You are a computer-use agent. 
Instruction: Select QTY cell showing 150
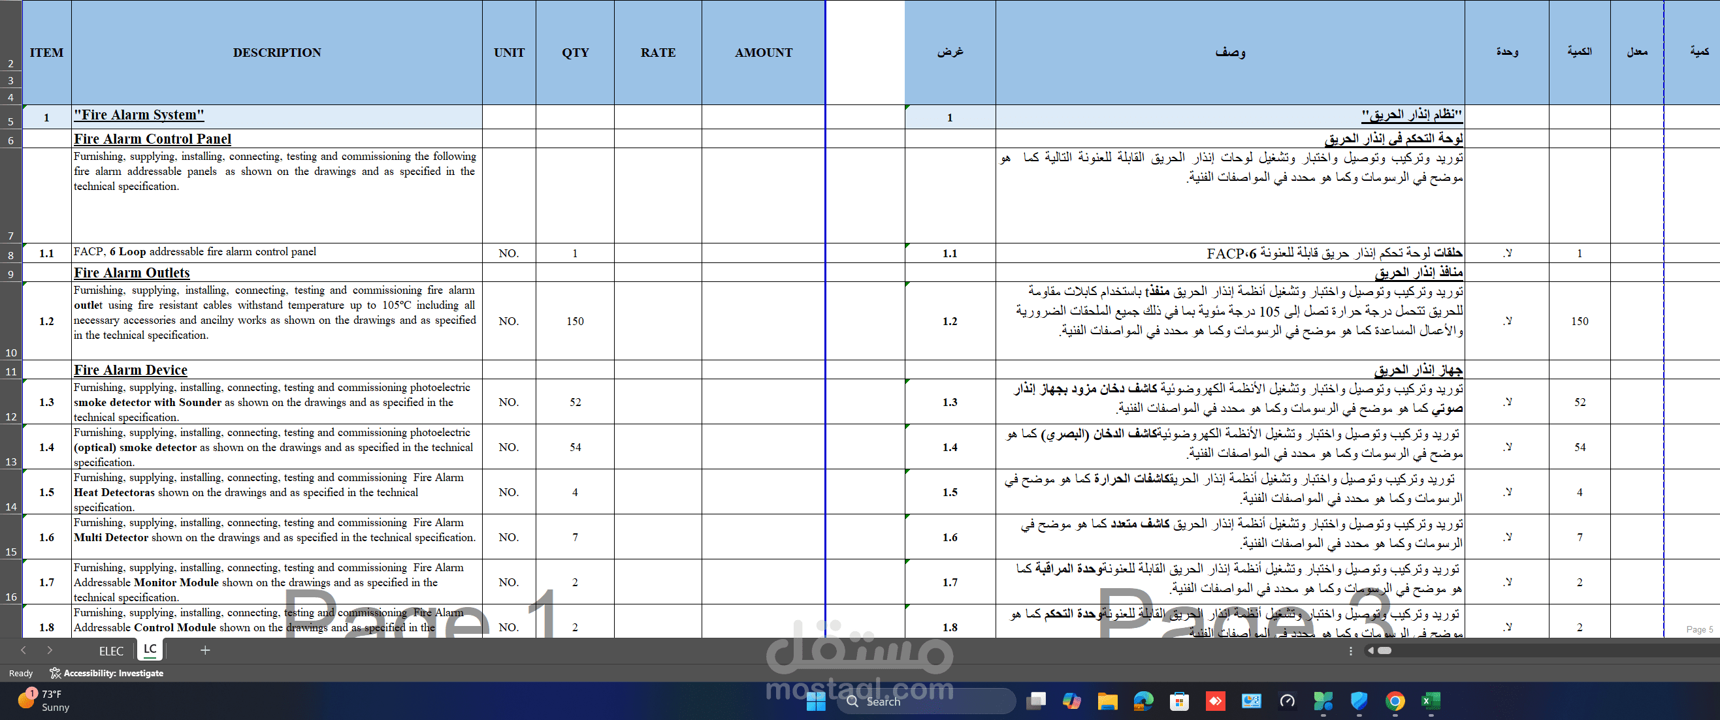click(x=575, y=321)
